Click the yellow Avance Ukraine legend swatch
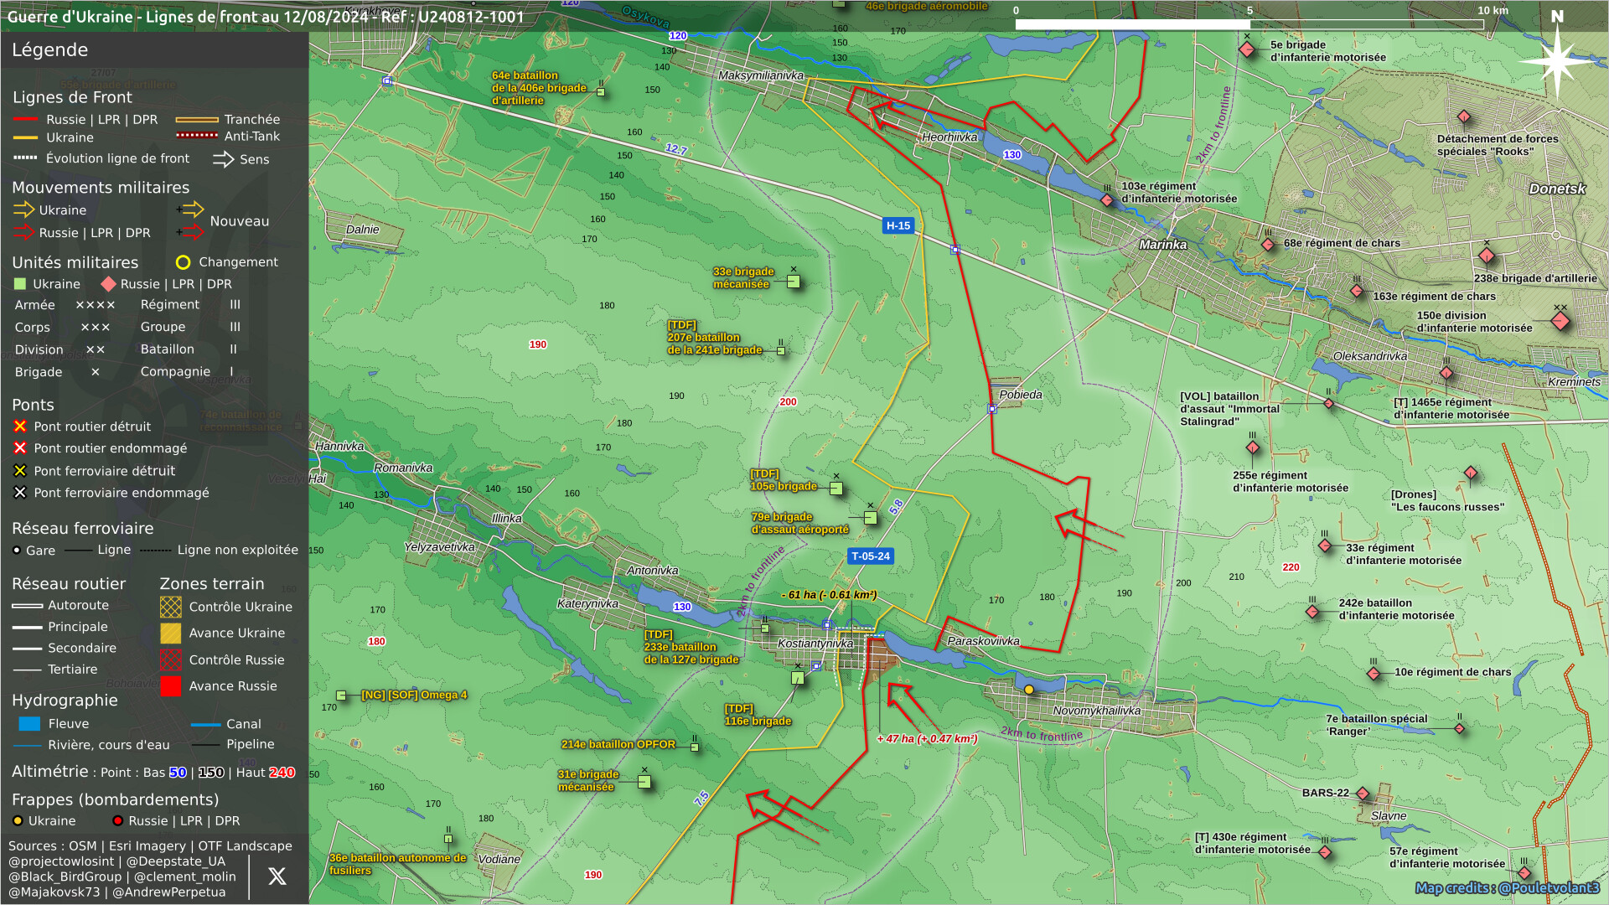This screenshot has width=1609, height=905. pos(171,633)
